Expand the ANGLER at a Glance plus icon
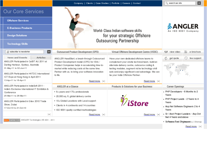Viewport: 207px width, 155px height. [x=104, y=115]
